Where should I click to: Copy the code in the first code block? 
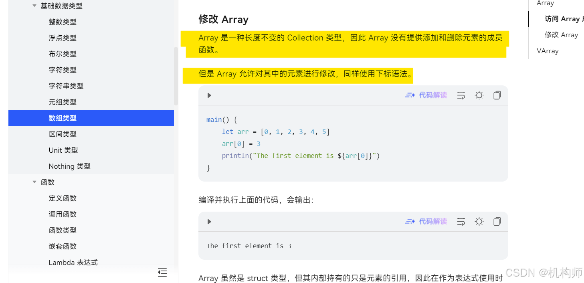click(x=497, y=95)
